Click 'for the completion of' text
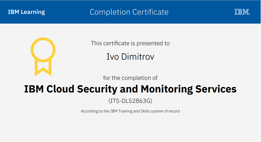 click(130, 78)
